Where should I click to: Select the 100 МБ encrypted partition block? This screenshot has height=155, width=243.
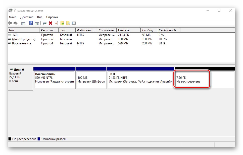[x=91, y=78]
